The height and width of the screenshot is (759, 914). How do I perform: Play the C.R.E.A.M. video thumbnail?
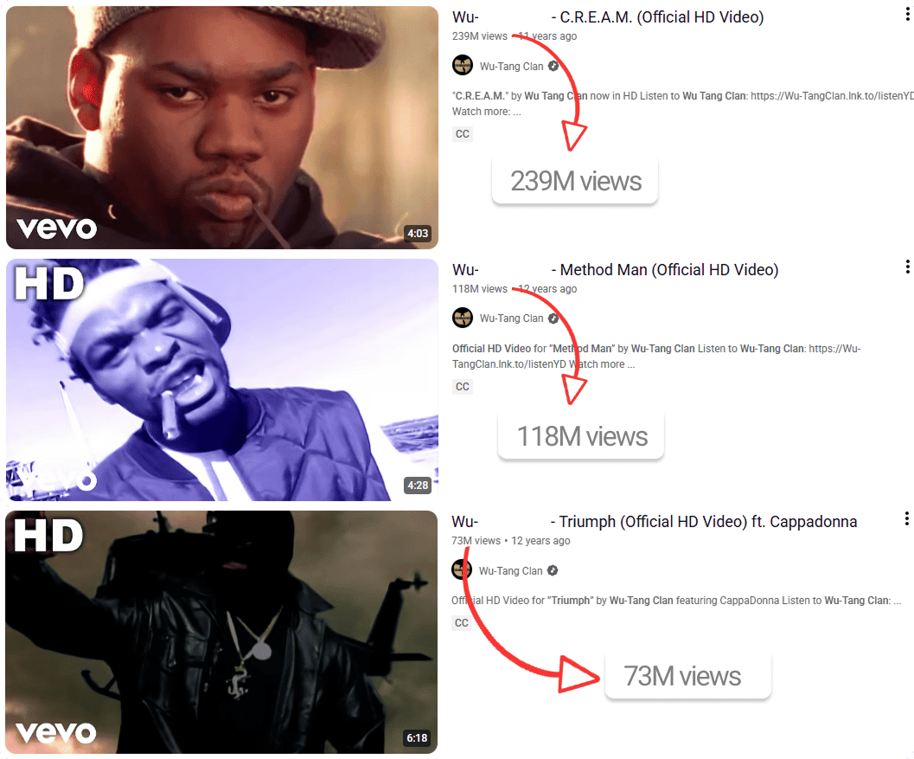(222, 128)
